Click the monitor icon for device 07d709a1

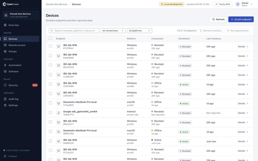pyautogui.click(x=58, y=46)
